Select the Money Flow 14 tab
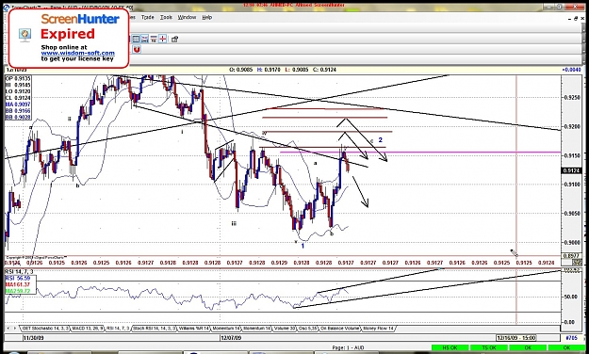Screen dimensions: 589x354 pyautogui.click(x=378, y=328)
